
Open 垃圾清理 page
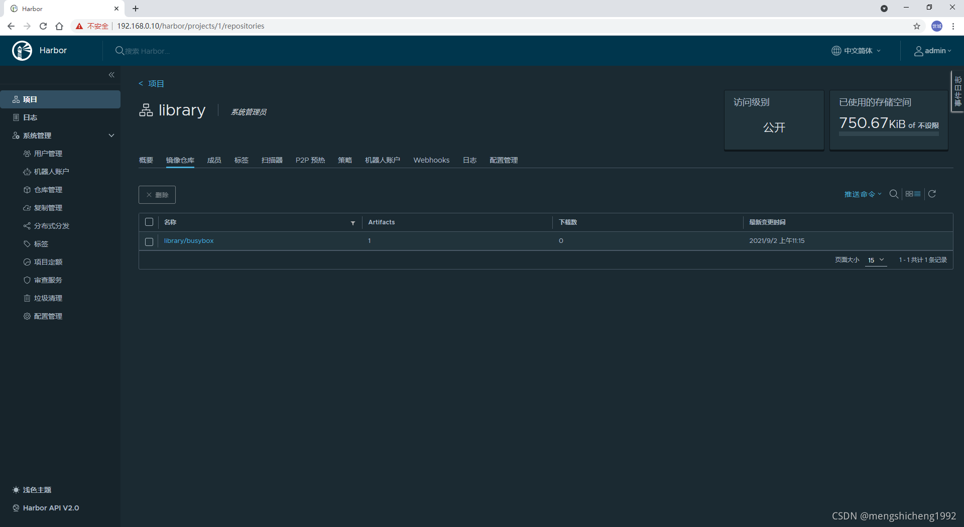(x=48, y=298)
